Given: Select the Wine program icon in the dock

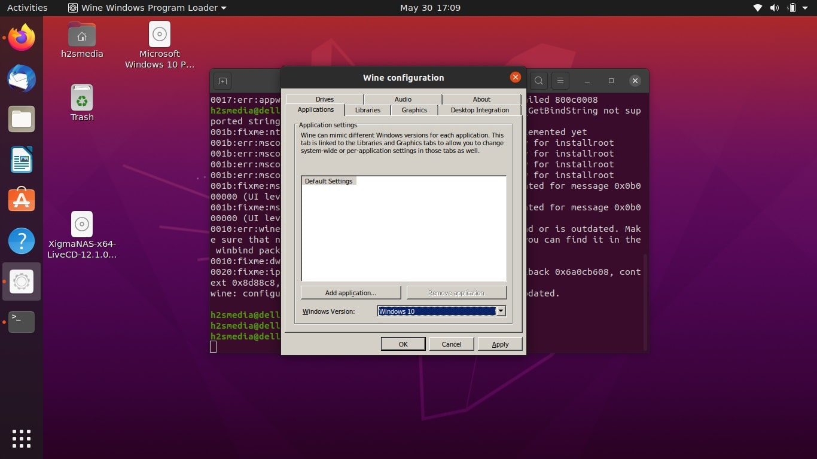Looking at the screenshot, I should click(22, 281).
